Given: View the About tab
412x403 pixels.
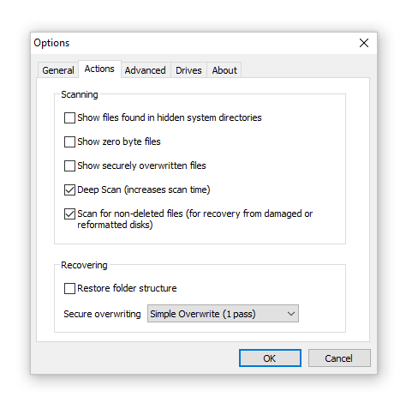Looking at the screenshot, I should 224,70.
